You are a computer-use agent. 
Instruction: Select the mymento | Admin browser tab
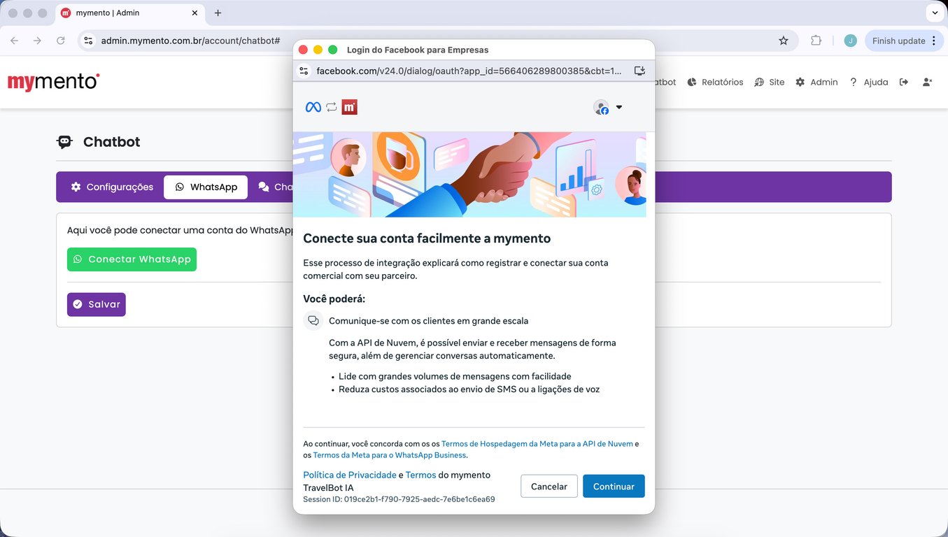[x=129, y=13]
